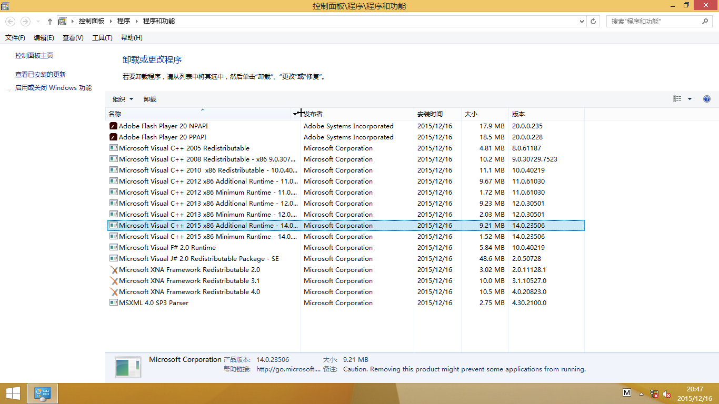Image resolution: width=719 pixels, height=404 pixels.
Task: Expand the 组织 dropdown menu
Action: [123, 99]
